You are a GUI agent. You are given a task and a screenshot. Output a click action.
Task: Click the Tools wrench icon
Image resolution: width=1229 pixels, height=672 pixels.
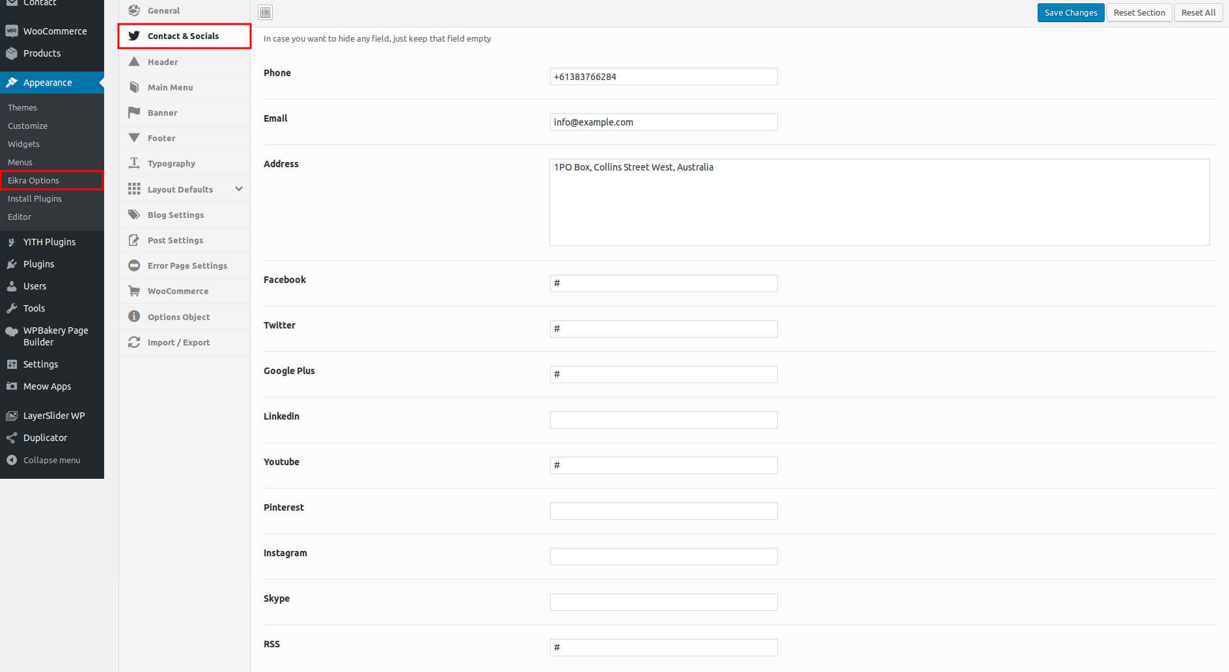tap(12, 308)
